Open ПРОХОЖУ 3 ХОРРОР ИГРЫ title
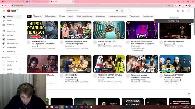This screenshot has width=195, height=109. pyautogui.click(x=110, y=76)
